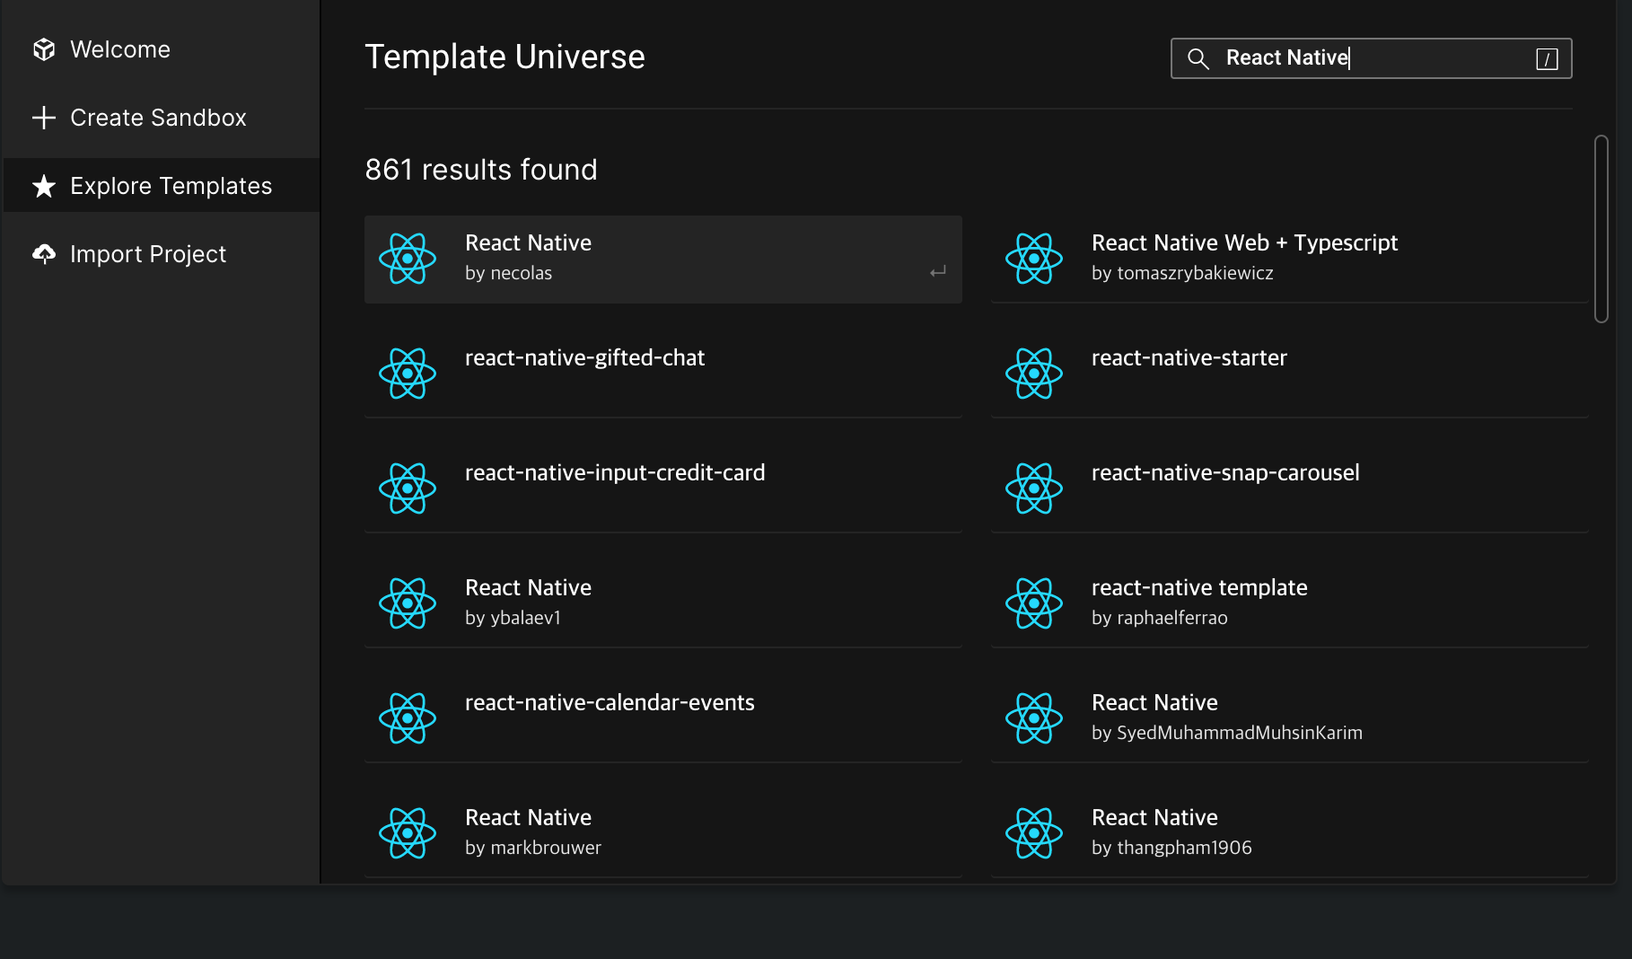This screenshot has height=959, width=1632.
Task: Click the React logo of react-native-input-credit-card
Action: (408, 488)
